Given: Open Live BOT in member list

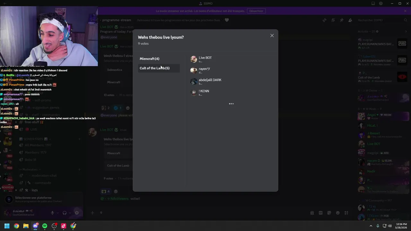Looking at the screenshot, I should tap(383, 144).
